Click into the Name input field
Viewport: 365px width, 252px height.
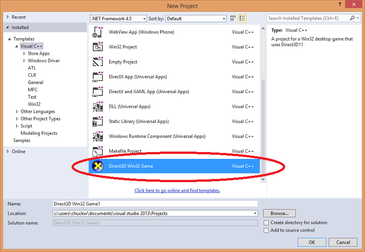coord(155,204)
